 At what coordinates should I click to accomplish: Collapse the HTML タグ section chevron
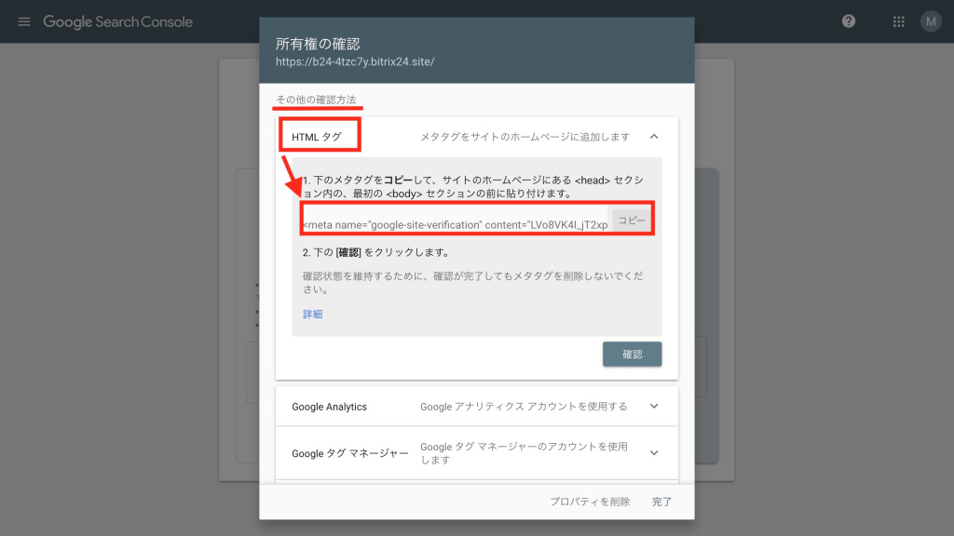pyautogui.click(x=654, y=137)
